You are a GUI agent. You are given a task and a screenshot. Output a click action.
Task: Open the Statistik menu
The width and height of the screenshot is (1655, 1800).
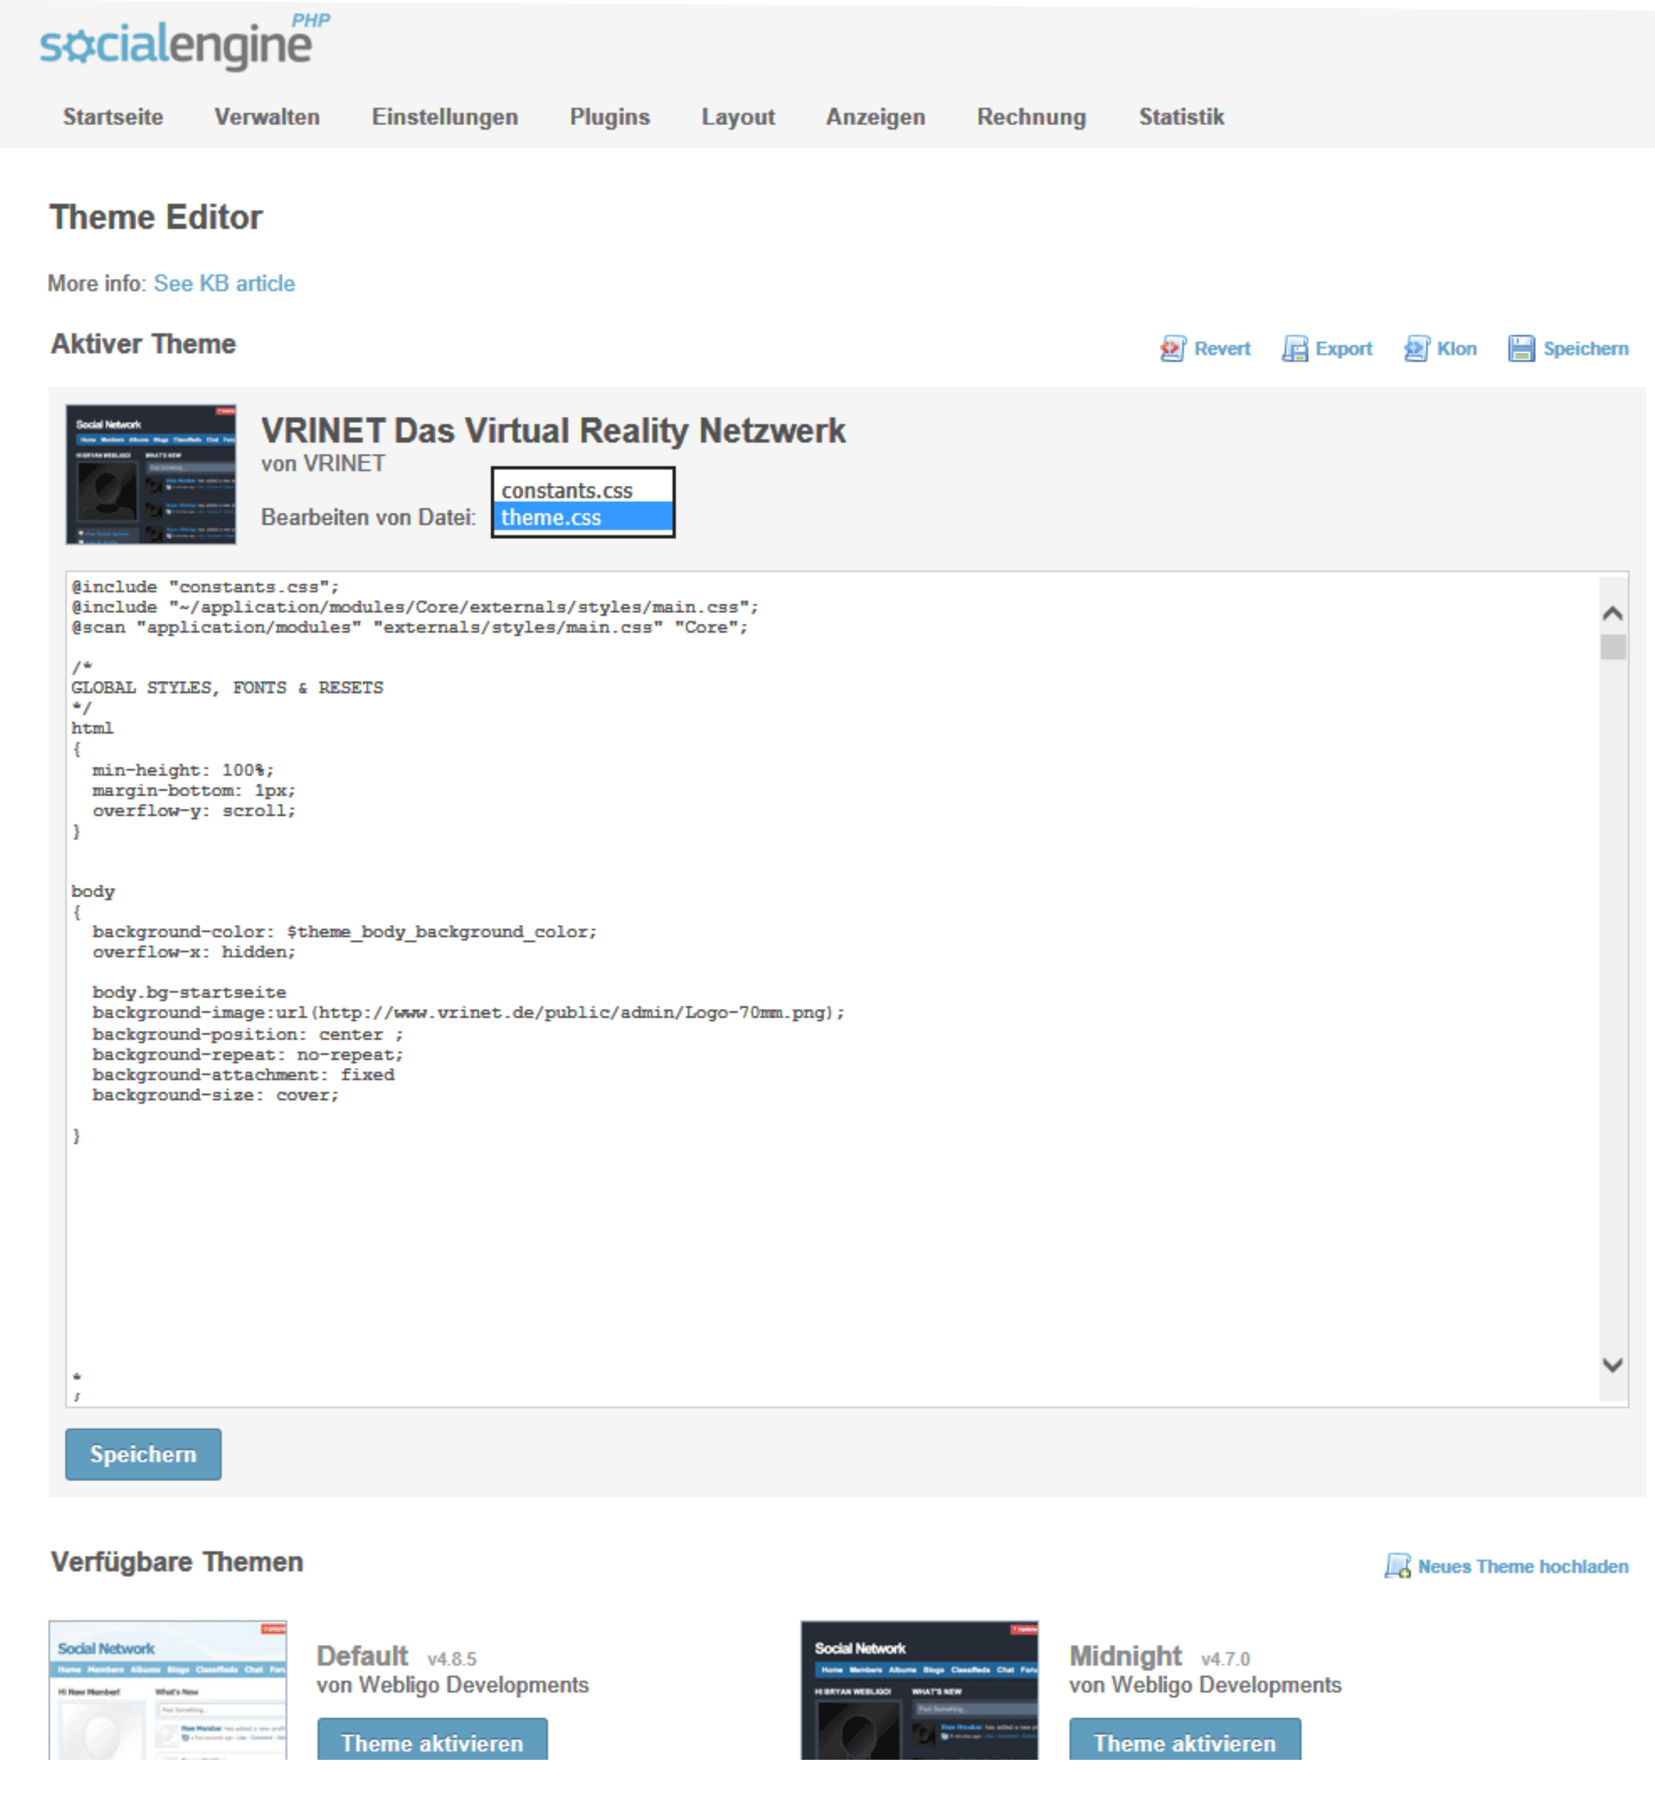1181,116
